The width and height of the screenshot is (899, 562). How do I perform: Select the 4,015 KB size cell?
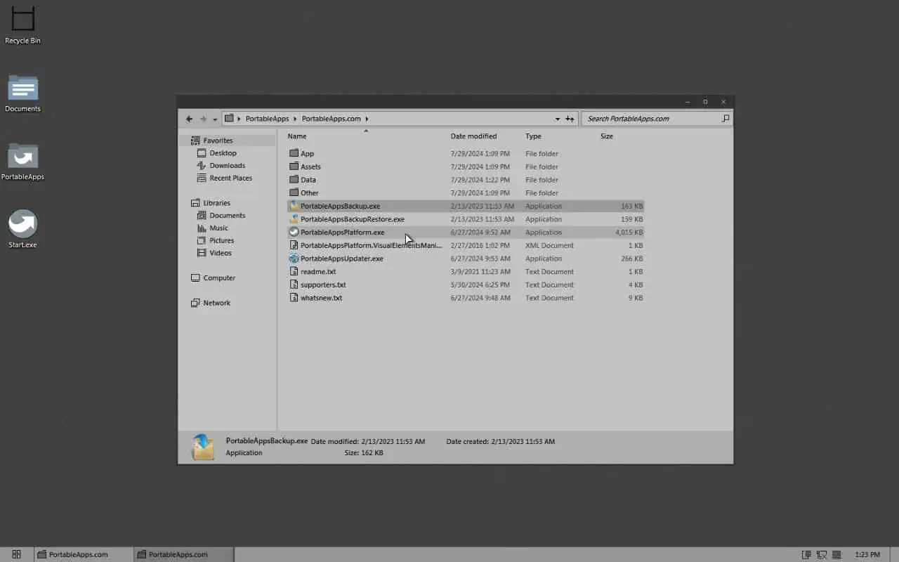click(629, 233)
